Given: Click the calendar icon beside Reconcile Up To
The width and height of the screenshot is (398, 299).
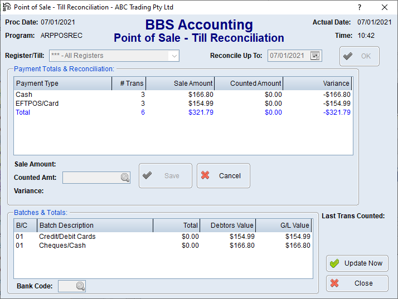Looking at the screenshot, I should click(x=316, y=56).
